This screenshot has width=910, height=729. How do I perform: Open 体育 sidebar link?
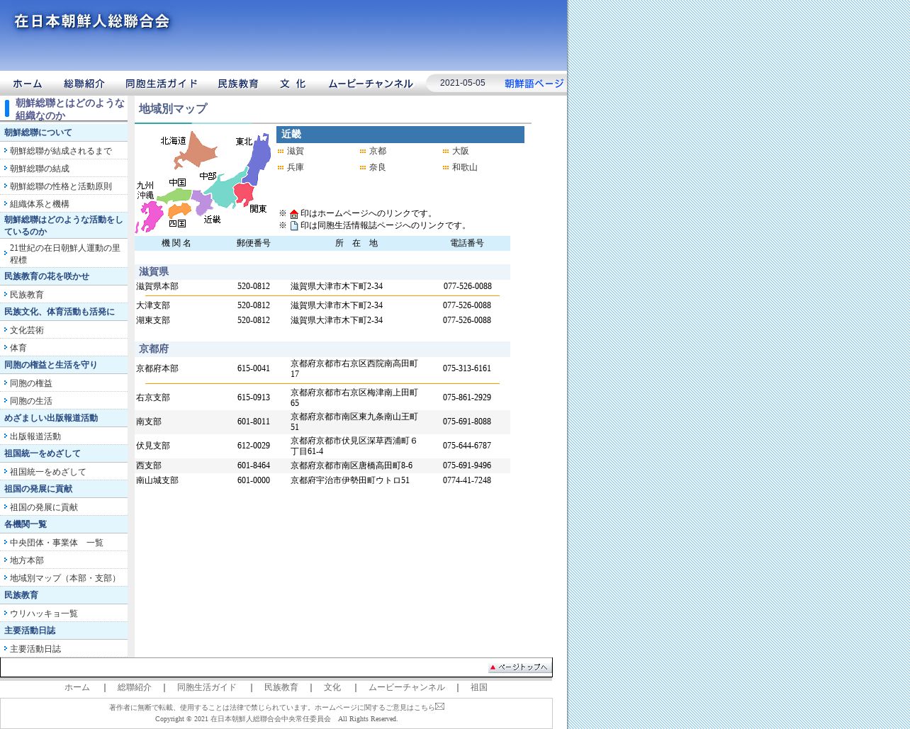click(18, 348)
